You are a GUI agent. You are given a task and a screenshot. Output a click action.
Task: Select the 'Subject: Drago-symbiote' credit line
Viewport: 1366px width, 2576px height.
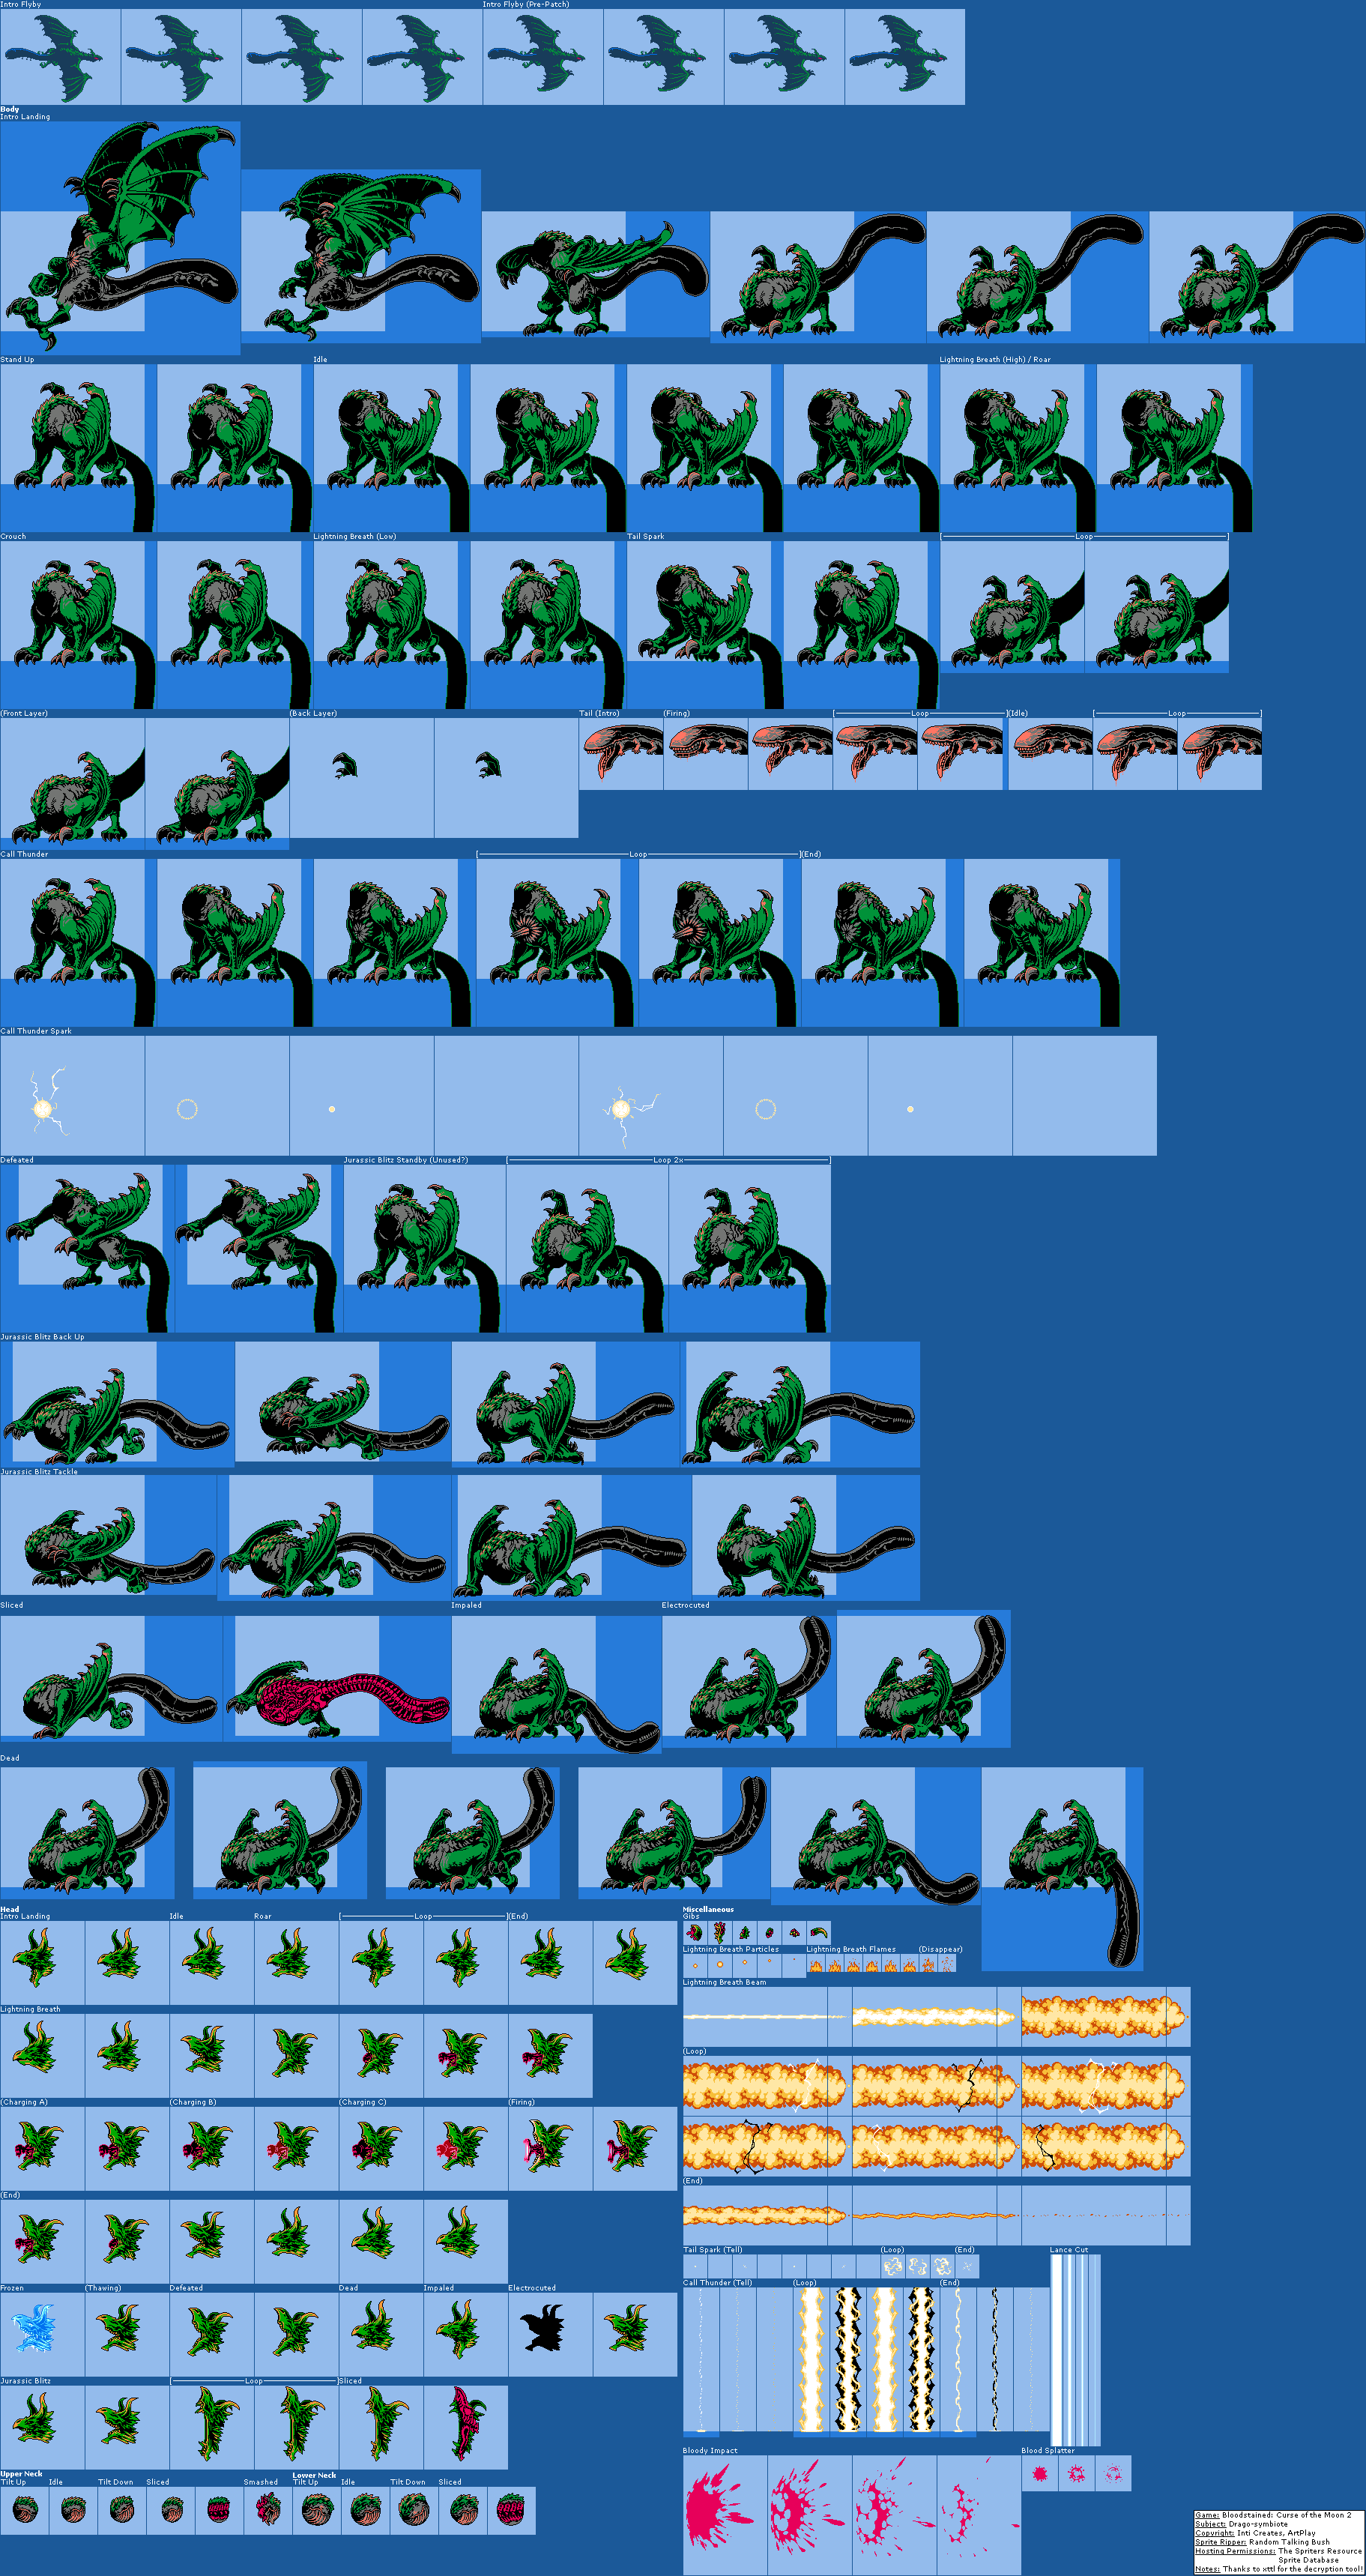click(1241, 2524)
